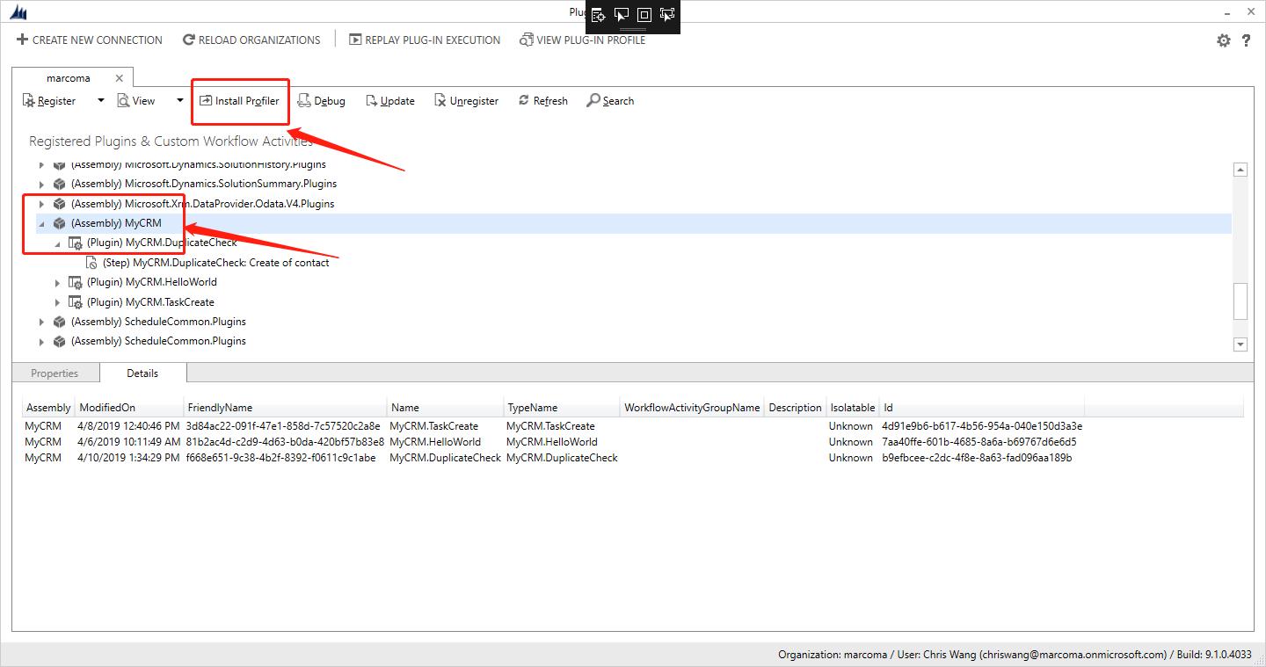
Task: Switch to the marcoma connection tab
Action: click(x=69, y=78)
